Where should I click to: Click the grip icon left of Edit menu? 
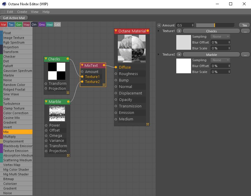(x=3, y=11)
